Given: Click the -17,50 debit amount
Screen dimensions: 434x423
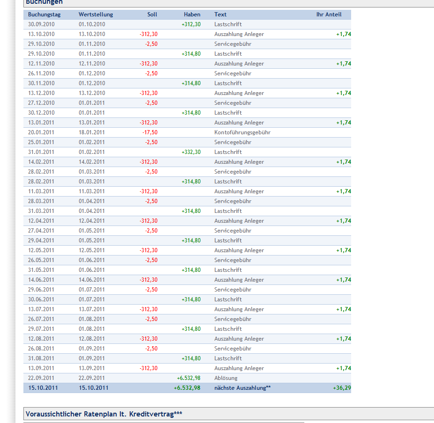Looking at the screenshot, I should click(150, 132).
